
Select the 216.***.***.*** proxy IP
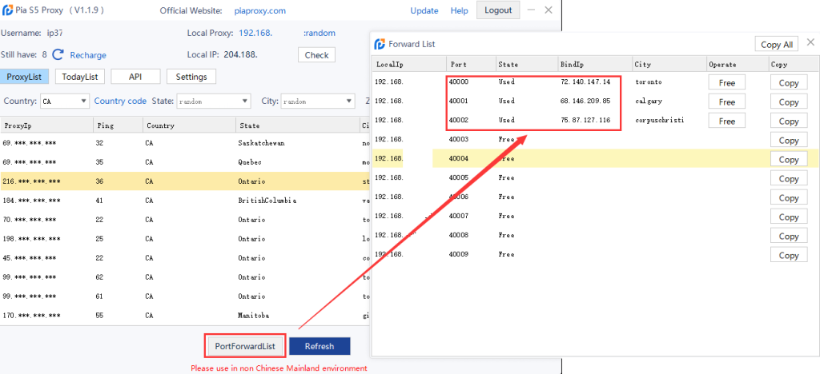click(31, 181)
